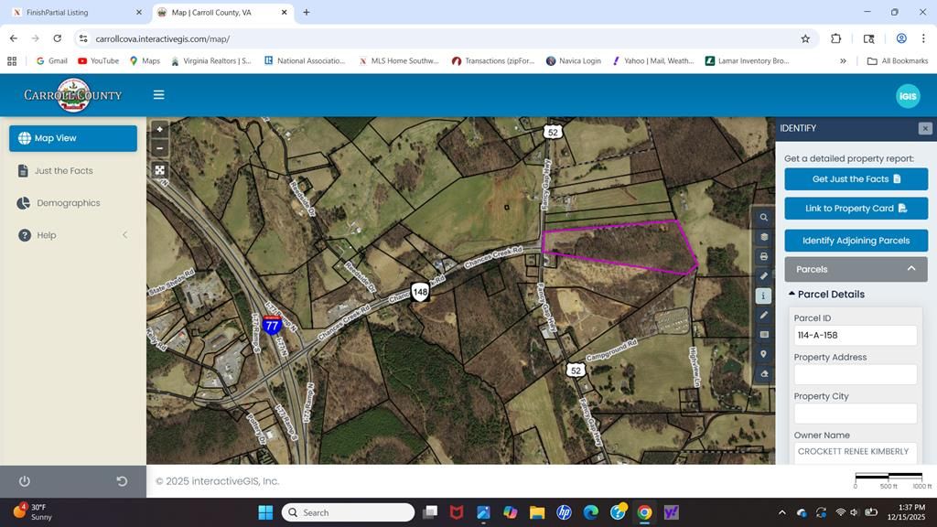Click Identify Adjoining Parcels button
The height and width of the screenshot is (527, 937).
[855, 240]
